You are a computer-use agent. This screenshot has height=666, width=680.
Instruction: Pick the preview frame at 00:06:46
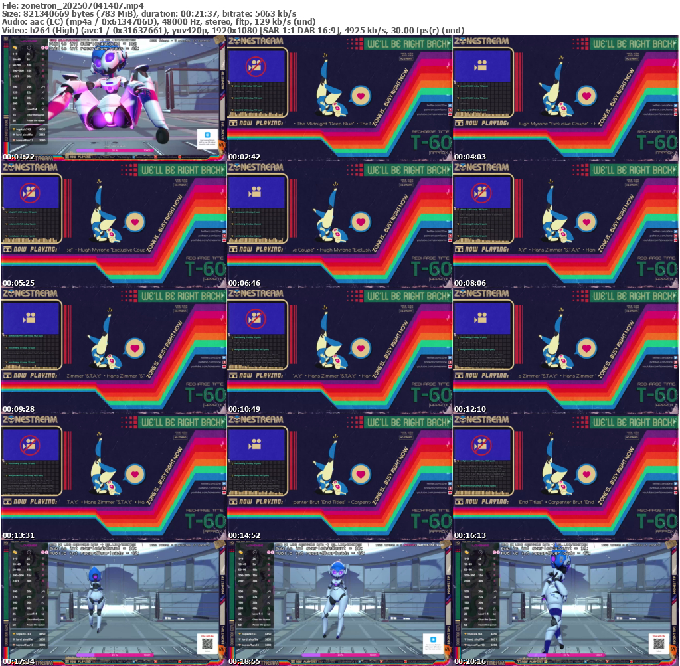pyautogui.click(x=339, y=224)
